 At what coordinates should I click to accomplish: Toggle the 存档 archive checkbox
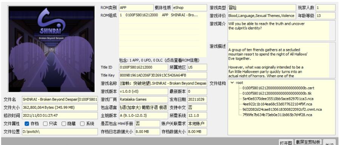(27, 124)
